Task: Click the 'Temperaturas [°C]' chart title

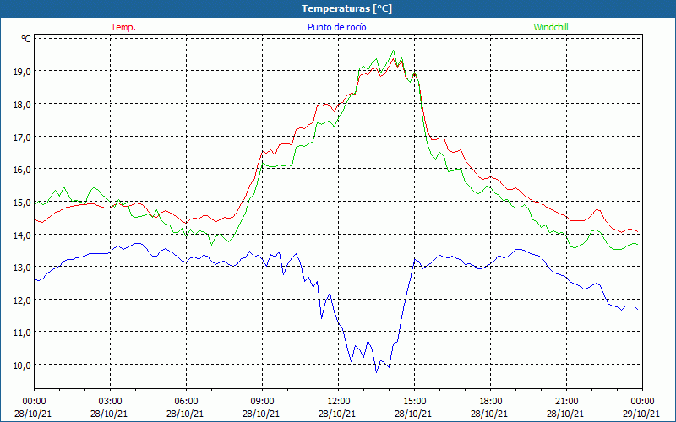Action: [x=346, y=8]
